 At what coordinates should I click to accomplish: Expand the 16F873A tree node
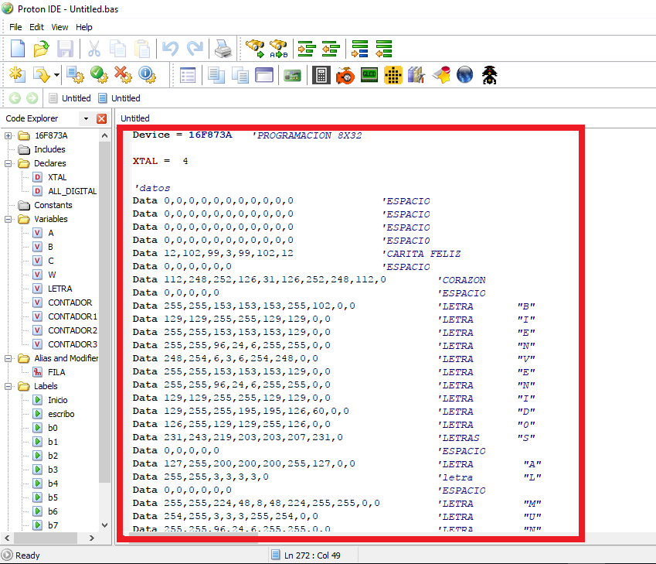[x=6, y=135]
